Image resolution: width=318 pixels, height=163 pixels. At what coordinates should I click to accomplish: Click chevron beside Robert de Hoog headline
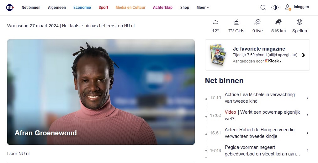pos(307,133)
